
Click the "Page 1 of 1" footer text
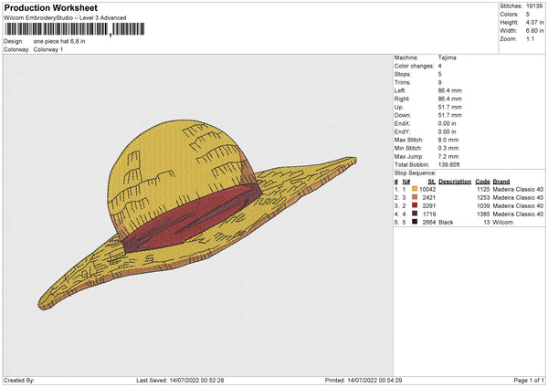(x=529, y=380)
